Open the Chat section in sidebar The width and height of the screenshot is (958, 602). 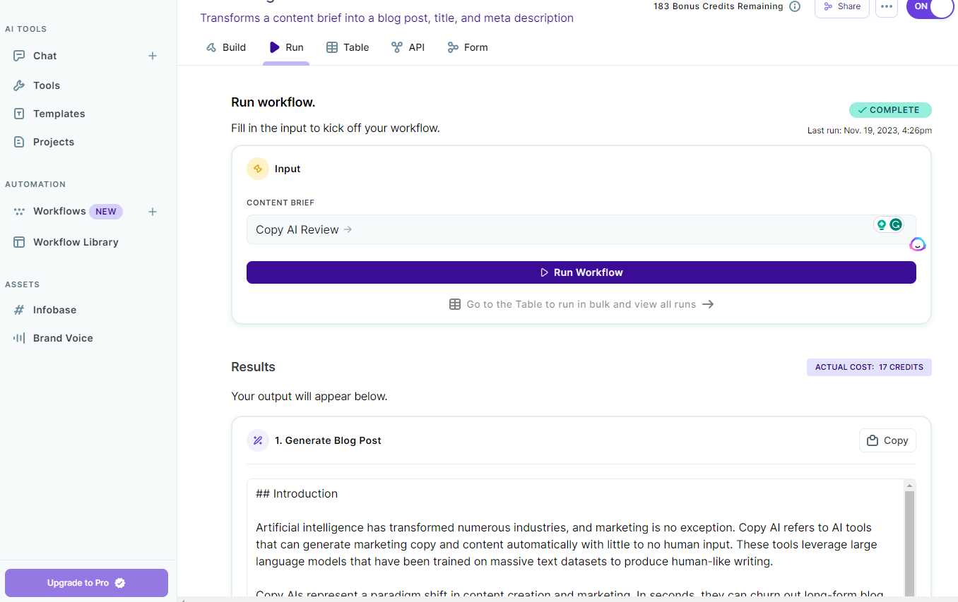(x=45, y=56)
